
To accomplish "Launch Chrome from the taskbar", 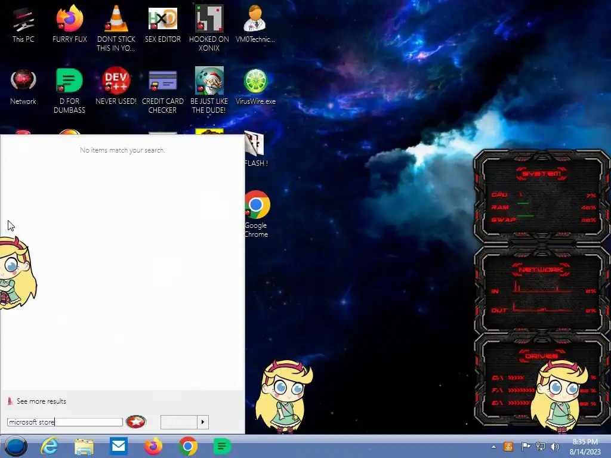I will pos(188,446).
